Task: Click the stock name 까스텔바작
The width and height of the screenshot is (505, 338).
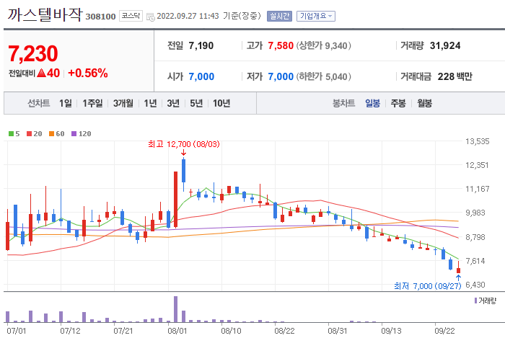Action: tap(45, 14)
